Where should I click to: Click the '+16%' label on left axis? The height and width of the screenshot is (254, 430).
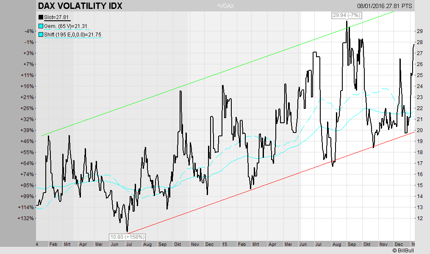[28, 86]
